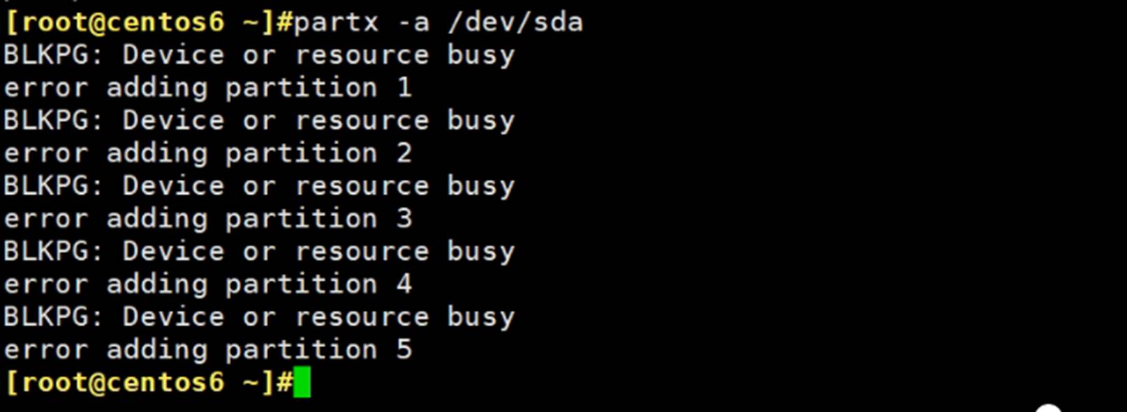The width and height of the screenshot is (1127, 412).
Task: Click the "error adding partition 5" line
Action: pos(207,351)
